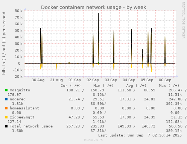
Task: Click the green mosquitto legend swatch
Action: 6,90
